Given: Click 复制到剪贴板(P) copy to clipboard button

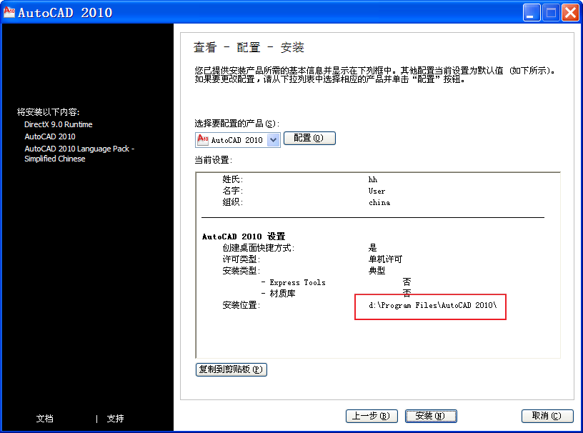Looking at the screenshot, I should pos(231,369).
